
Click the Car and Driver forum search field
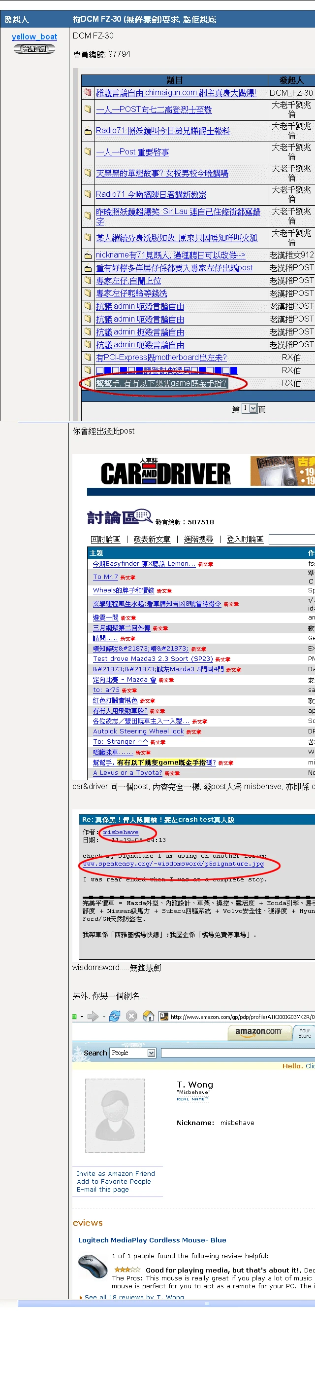pos(291,539)
